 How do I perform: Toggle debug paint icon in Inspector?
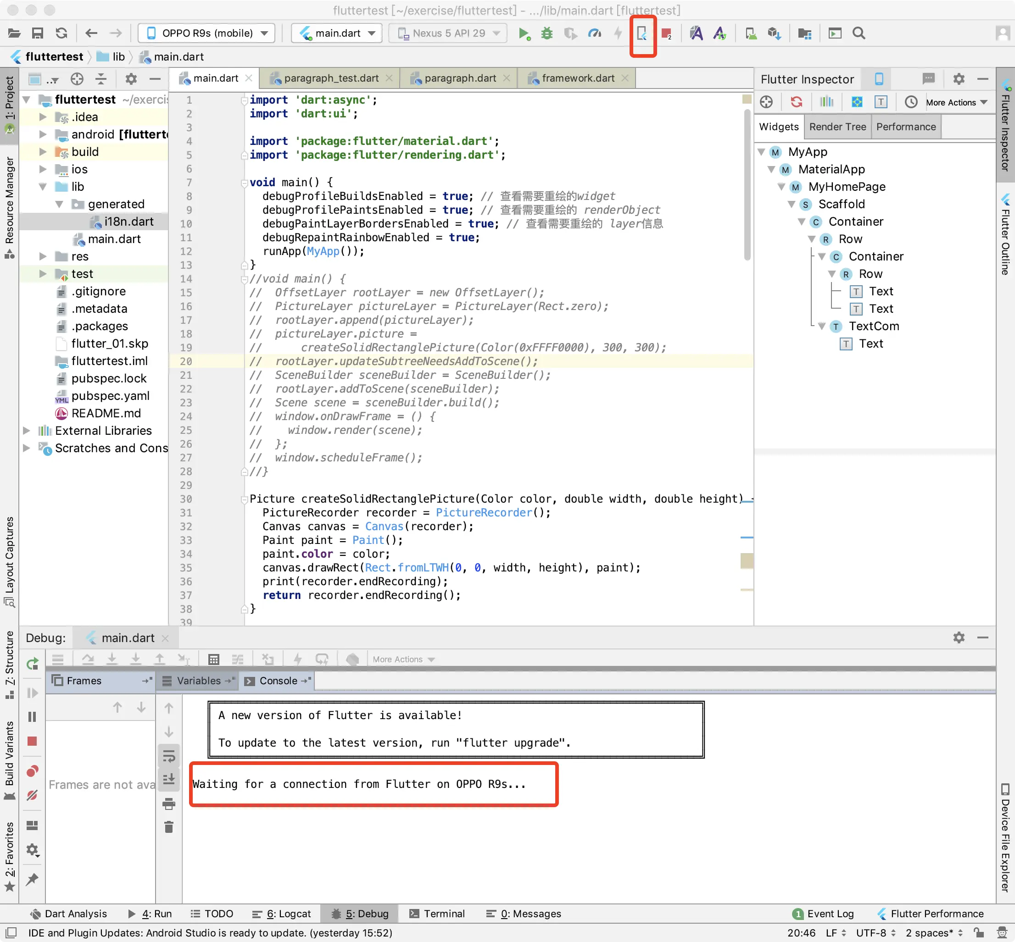click(x=857, y=102)
